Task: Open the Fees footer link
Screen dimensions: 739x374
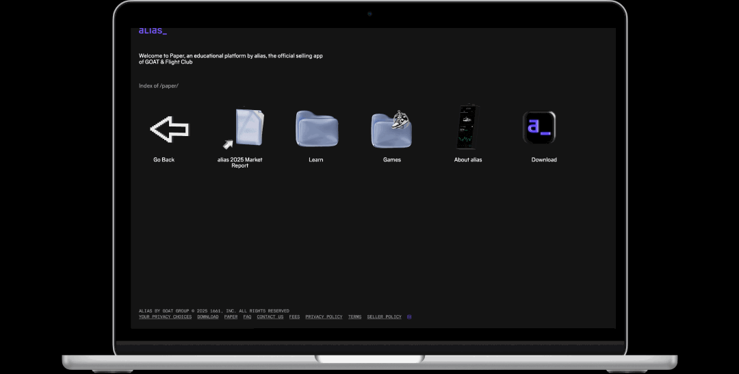Action: (x=294, y=317)
